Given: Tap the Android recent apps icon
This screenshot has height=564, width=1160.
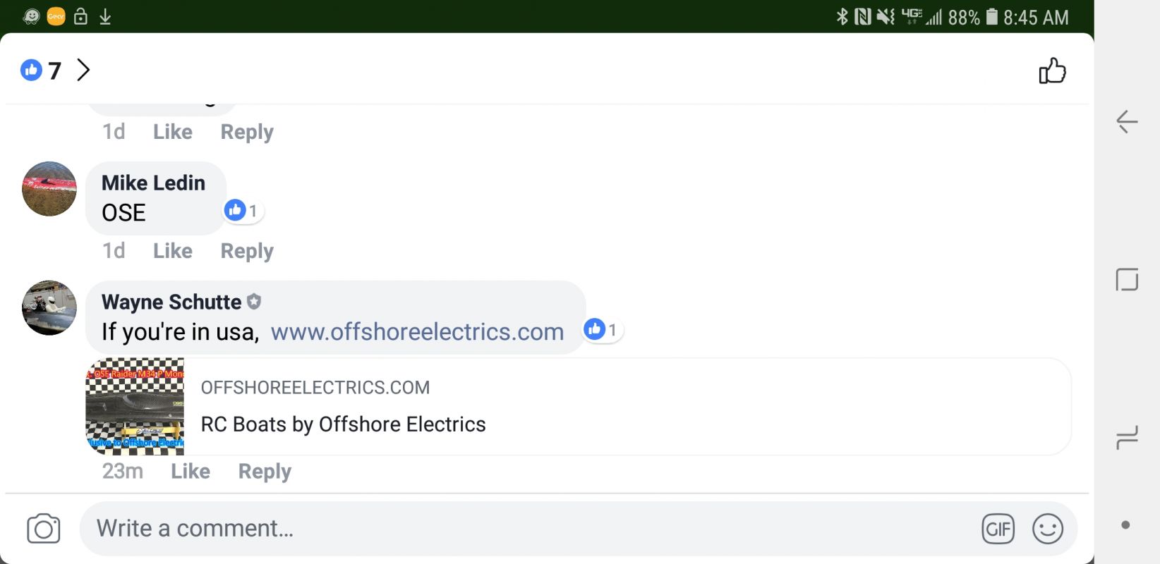Looking at the screenshot, I should 1127,437.
